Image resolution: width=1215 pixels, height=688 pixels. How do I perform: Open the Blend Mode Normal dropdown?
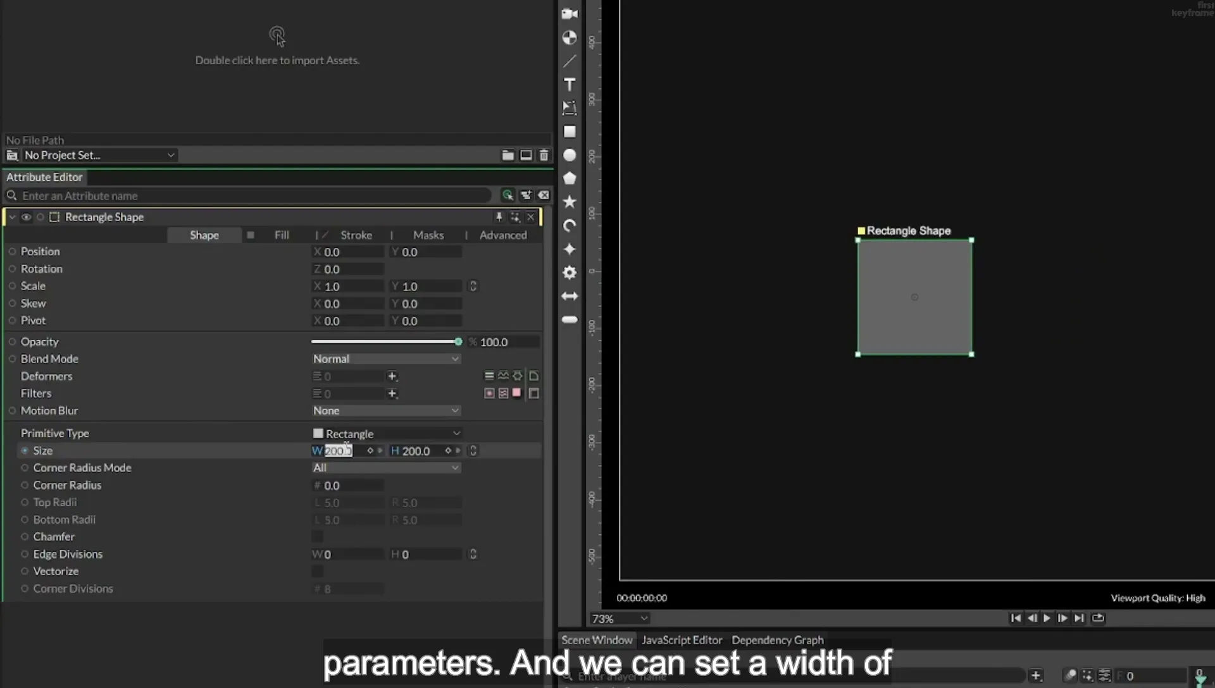click(x=386, y=359)
